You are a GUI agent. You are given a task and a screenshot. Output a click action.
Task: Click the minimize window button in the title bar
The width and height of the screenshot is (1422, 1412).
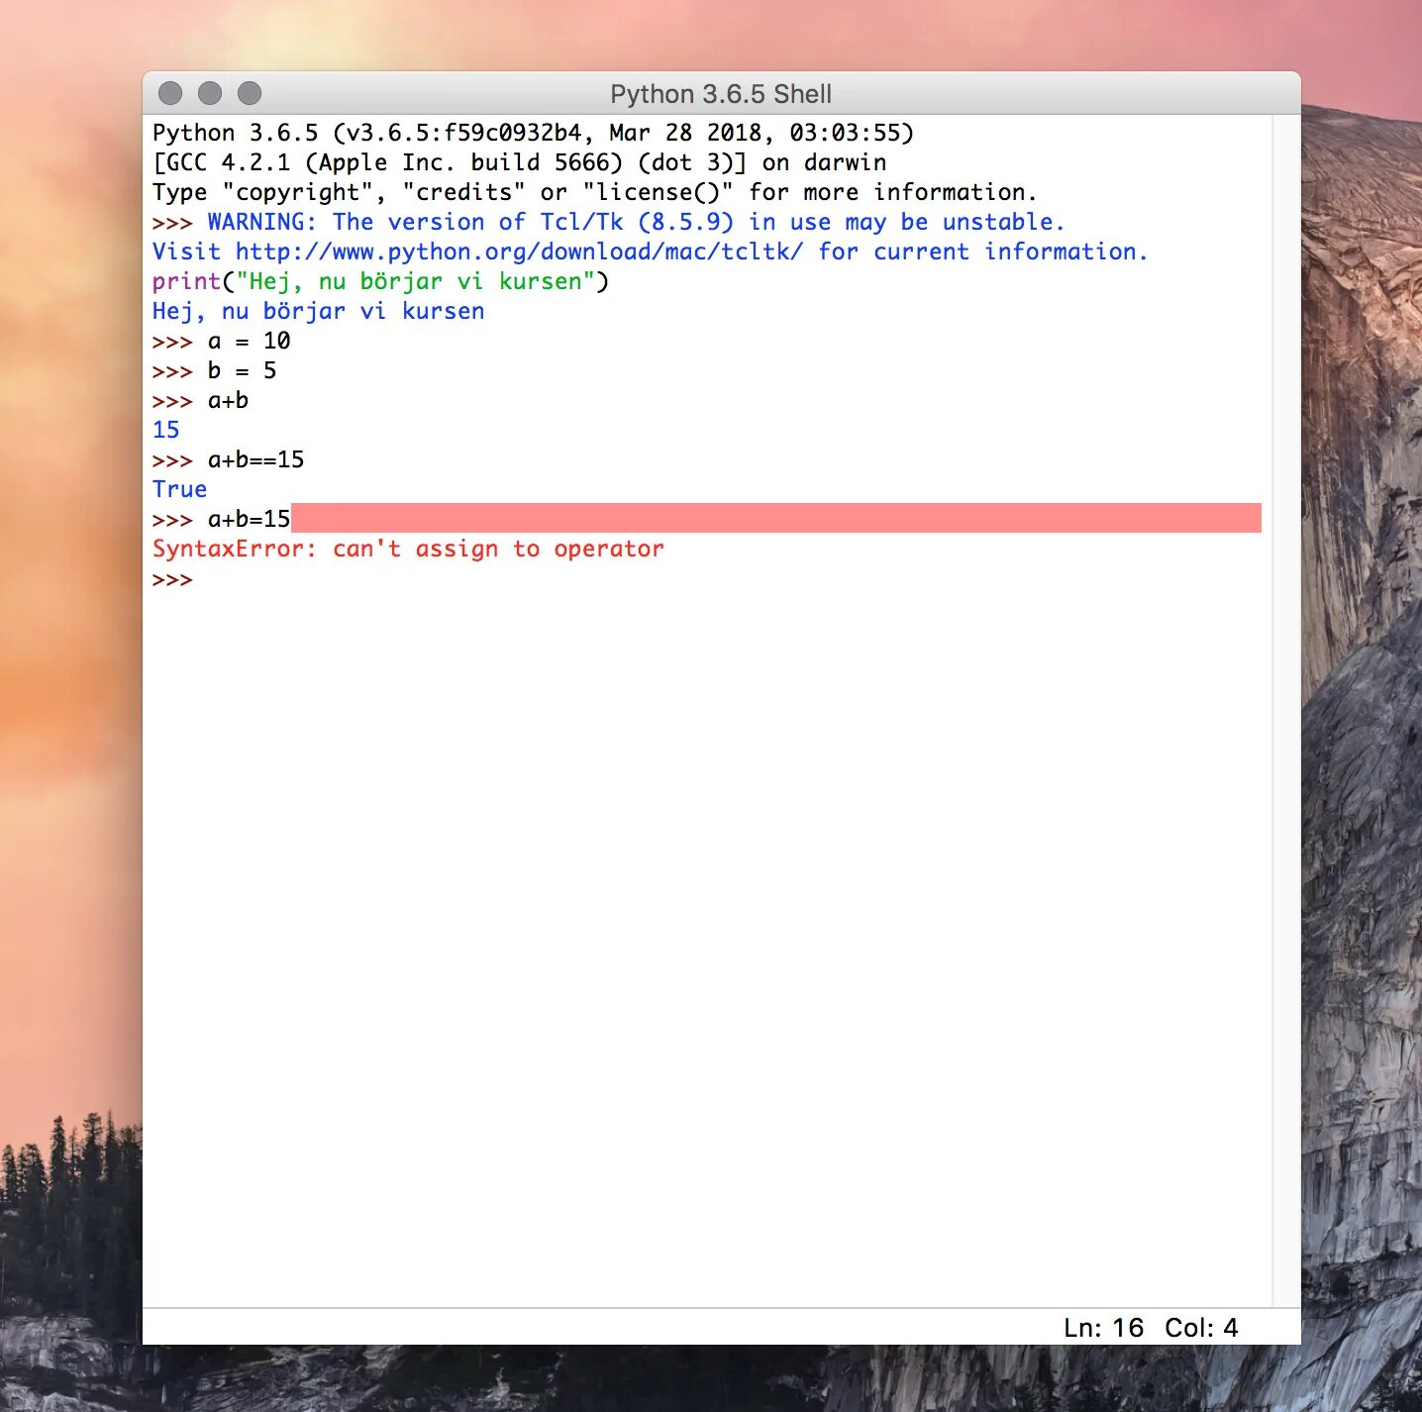coord(210,93)
